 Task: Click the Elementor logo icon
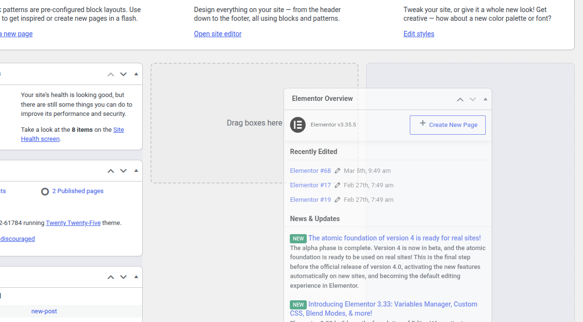[x=298, y=125]
